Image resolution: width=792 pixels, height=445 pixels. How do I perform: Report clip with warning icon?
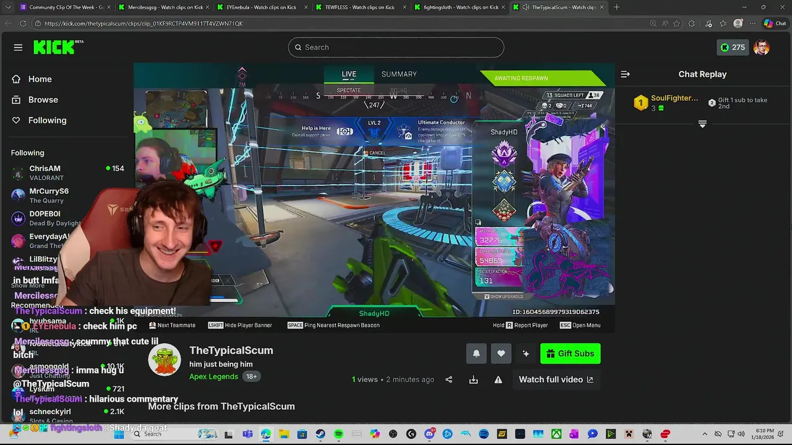(x=498, y=379)
